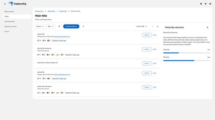Go to previous page of results

153,26
